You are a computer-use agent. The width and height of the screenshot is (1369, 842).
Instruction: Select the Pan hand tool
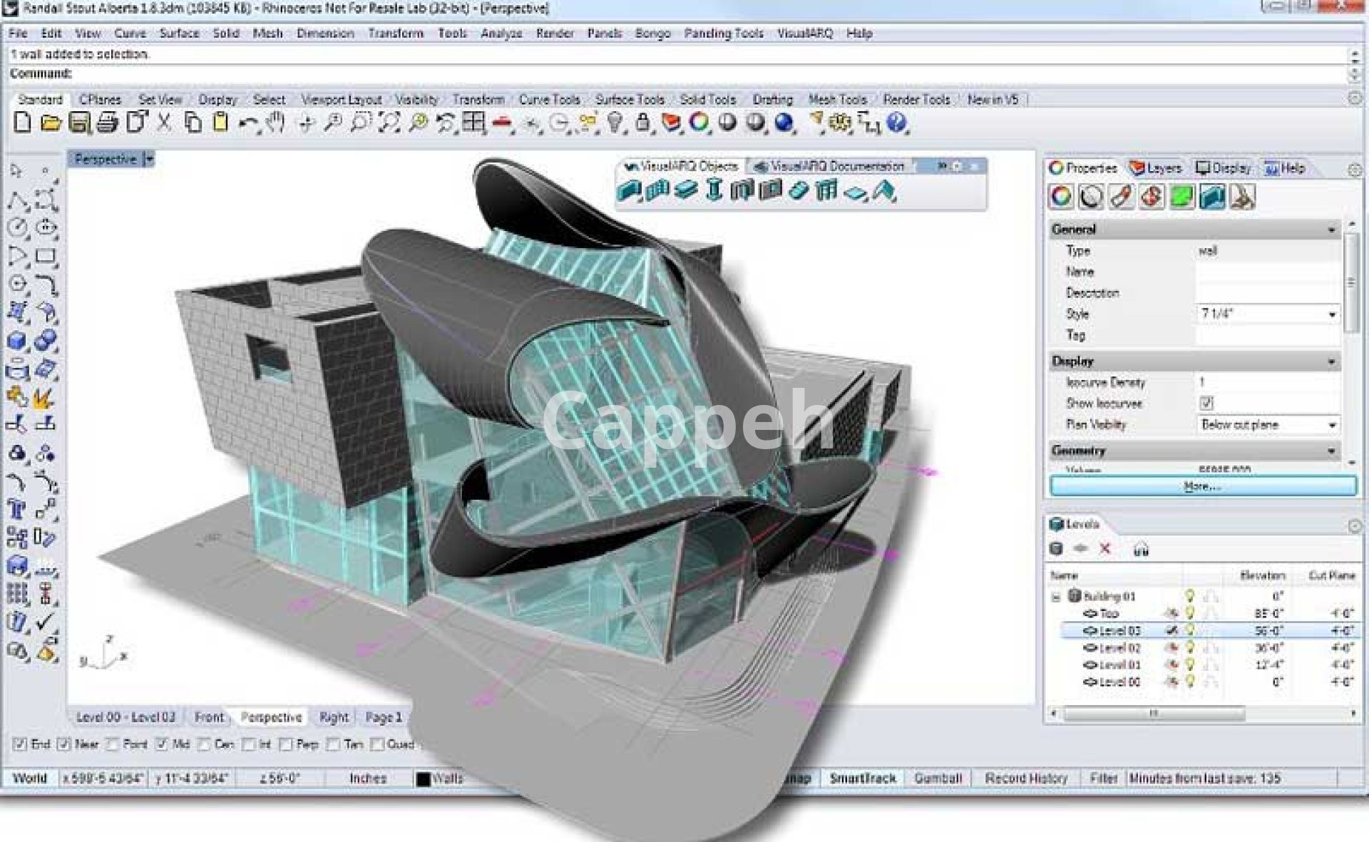click(275, 123)
